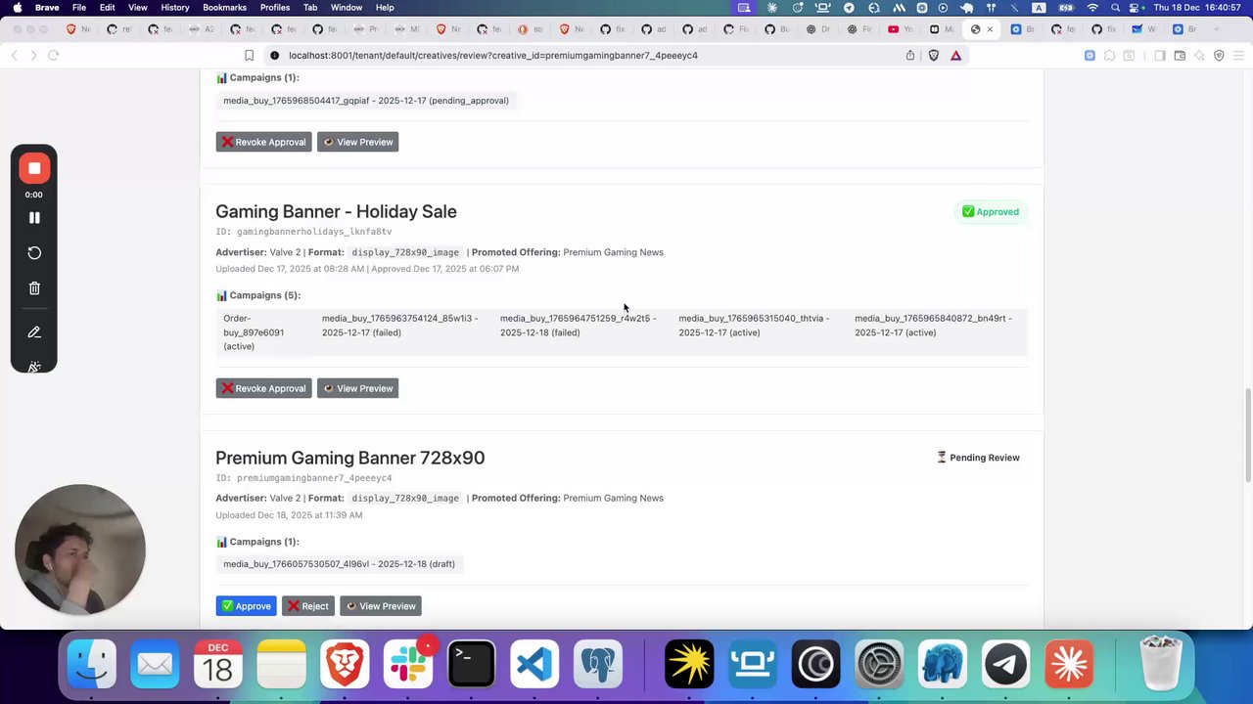
Task: Click the Pending Review status label
Action: pyautogui.click(x=978, y=458)
